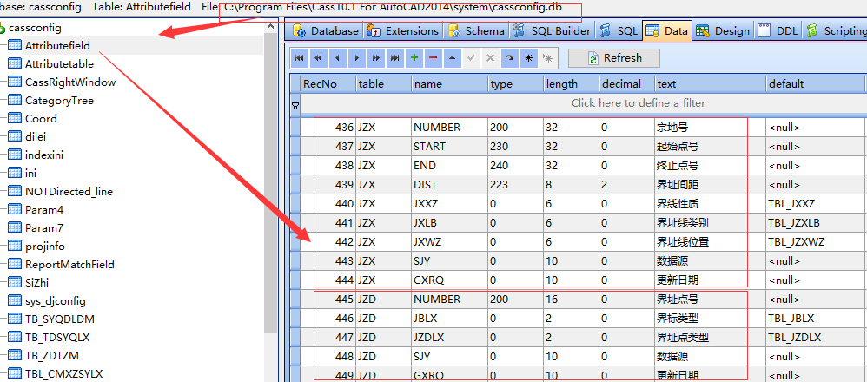Click the TBL_JZXWZ default cell

tap(815, 242)
